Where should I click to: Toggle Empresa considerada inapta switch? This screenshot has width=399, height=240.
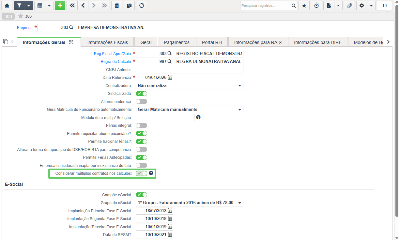click(142, 165)
